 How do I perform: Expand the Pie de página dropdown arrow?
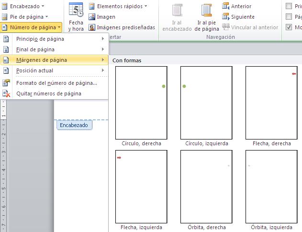46,17
